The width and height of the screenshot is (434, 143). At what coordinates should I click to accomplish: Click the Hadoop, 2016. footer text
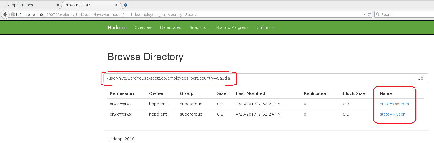122,139
